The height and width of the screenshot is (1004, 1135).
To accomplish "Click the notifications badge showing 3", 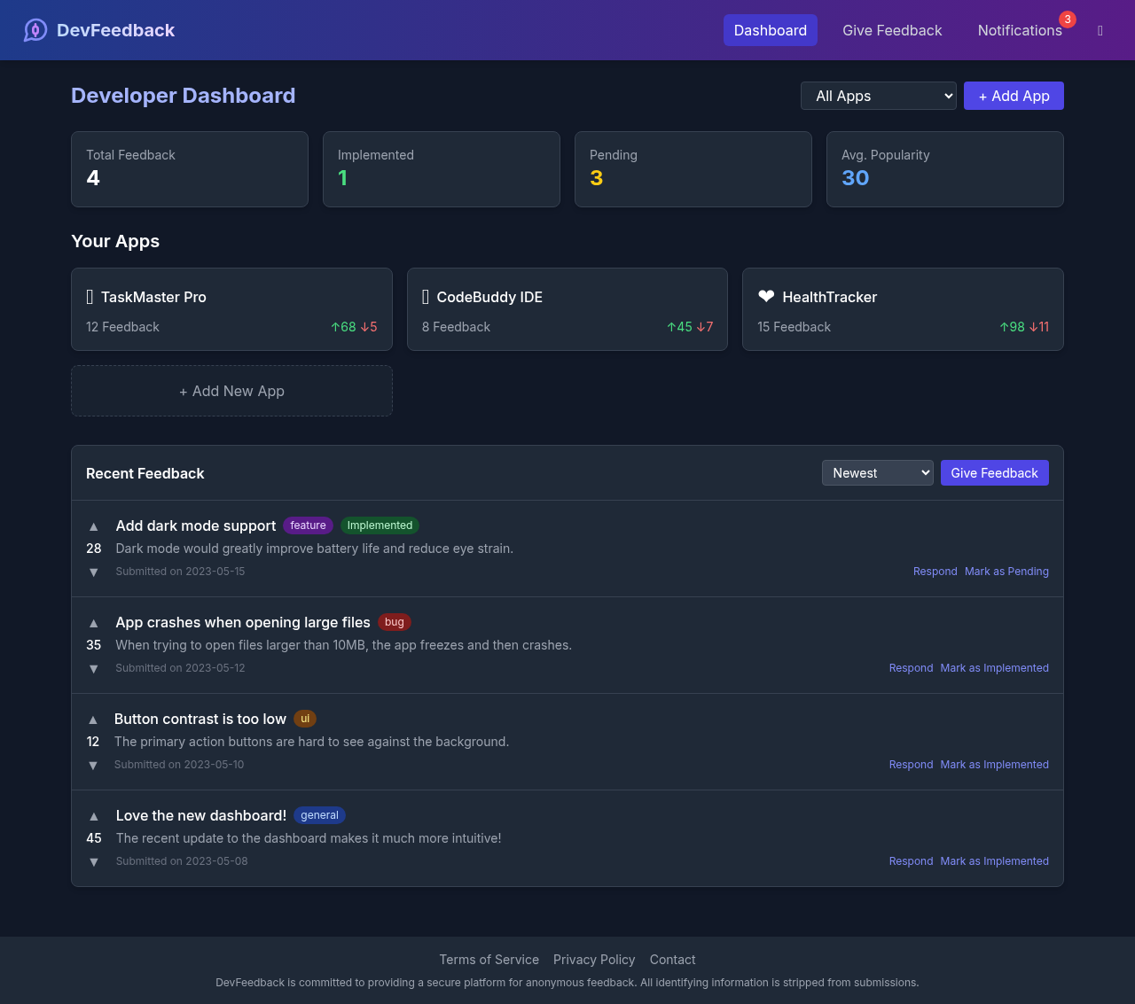I will pyautogui.click(x=1067, y=19).
